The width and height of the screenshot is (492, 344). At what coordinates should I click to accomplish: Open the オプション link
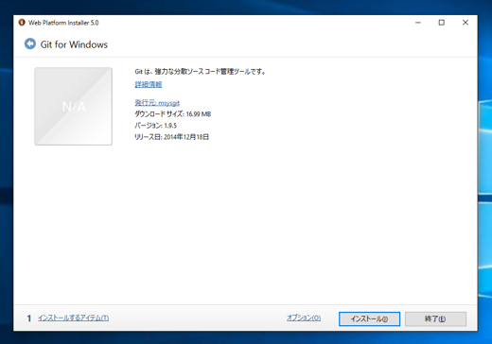click(x=304, y=318)
